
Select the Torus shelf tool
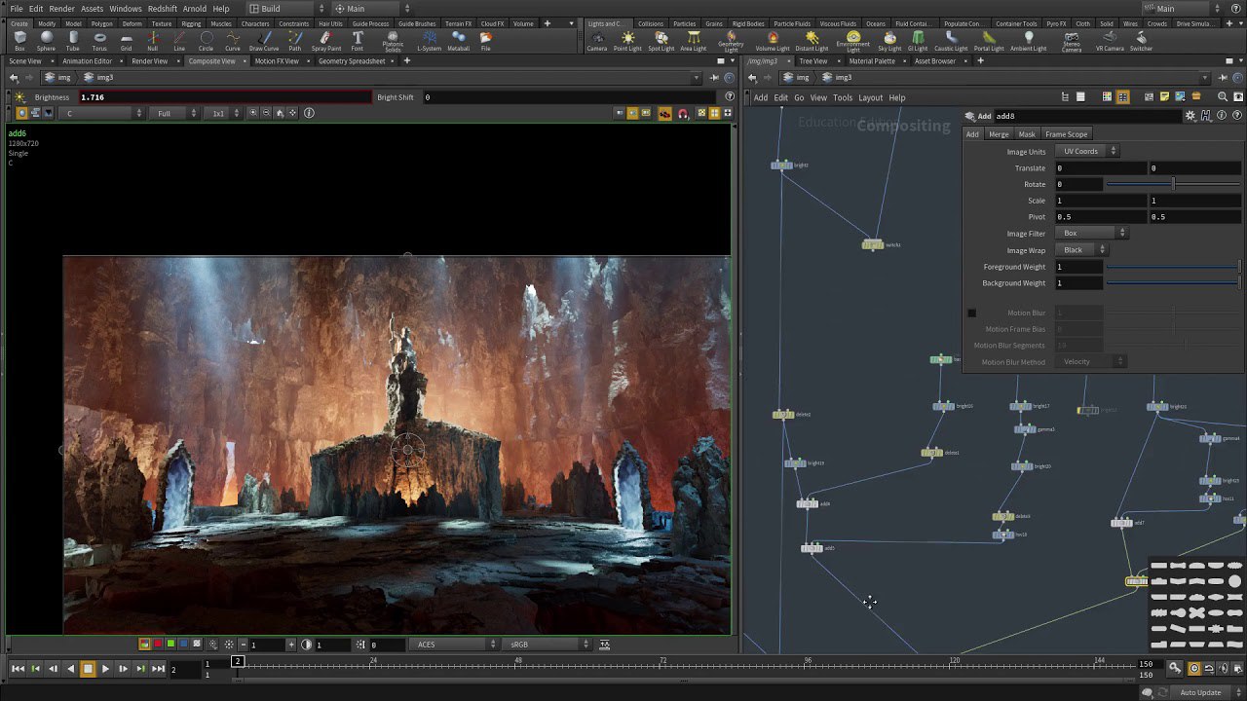pyautogui.click(x=99, y=41)
